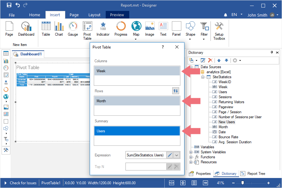Select the Bounce Rate field in Dictionary

[x=228, y=137]
